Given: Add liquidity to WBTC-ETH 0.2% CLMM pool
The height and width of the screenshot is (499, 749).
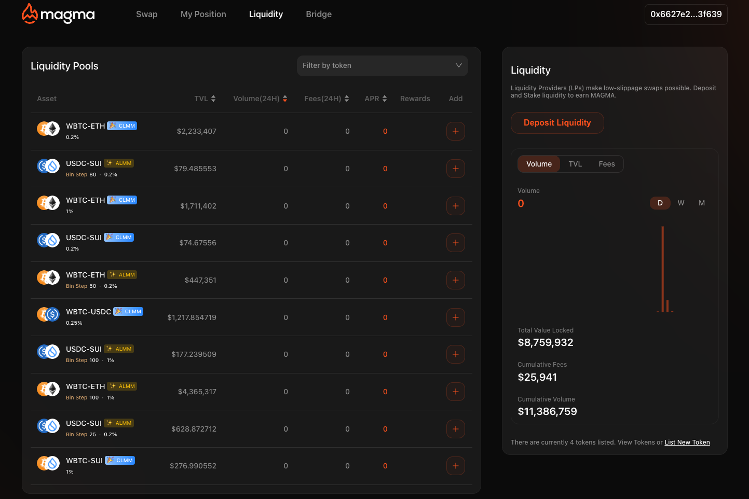Looking at the screenshot, I should pos(455,131).
